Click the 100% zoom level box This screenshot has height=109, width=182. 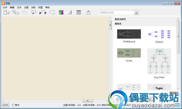pyautogui.click(x=5, y=105)
